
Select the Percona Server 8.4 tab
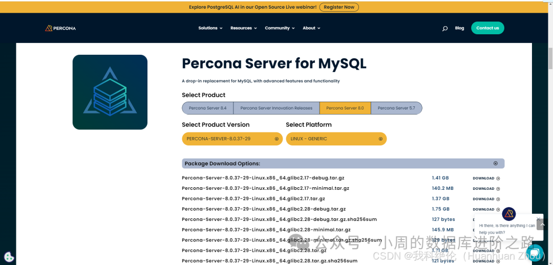coord(208,108)
